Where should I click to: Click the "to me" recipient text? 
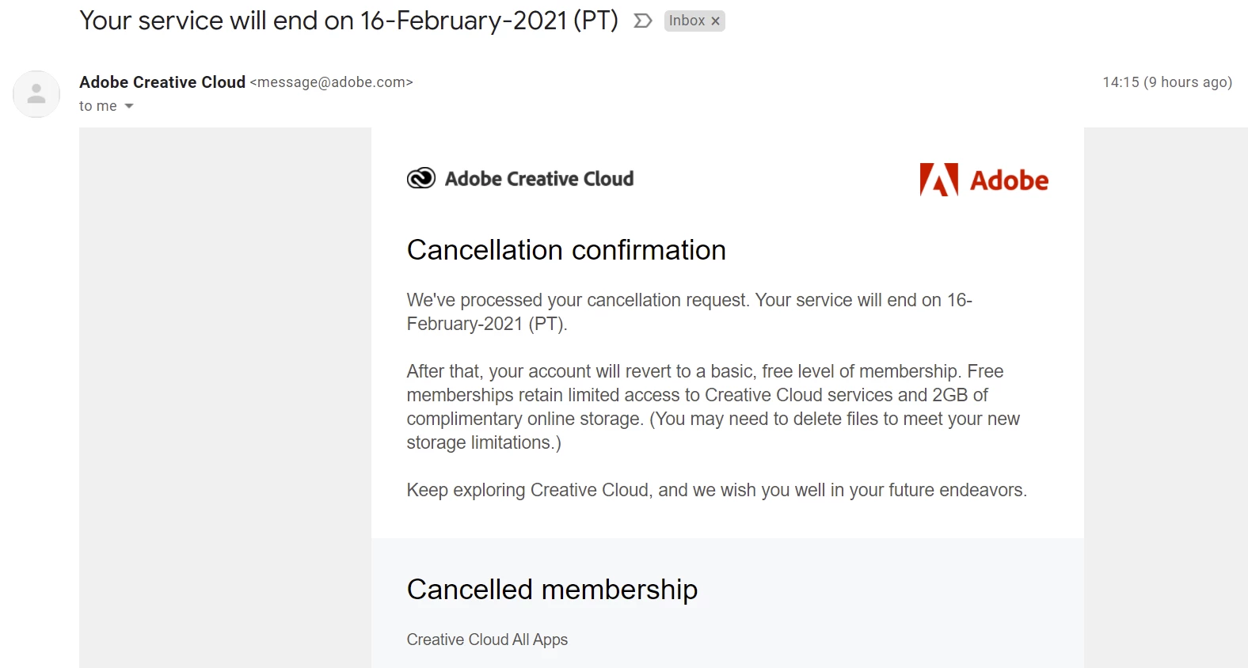click(x=97, y=106)
